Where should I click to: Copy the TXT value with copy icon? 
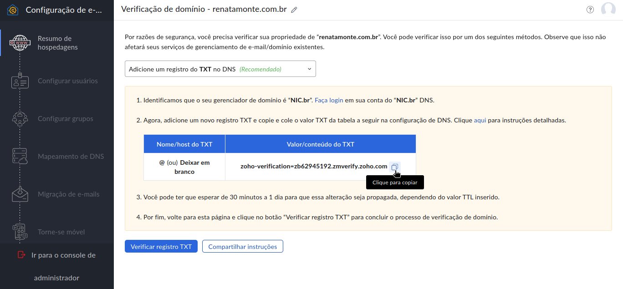tap(394, 167)
